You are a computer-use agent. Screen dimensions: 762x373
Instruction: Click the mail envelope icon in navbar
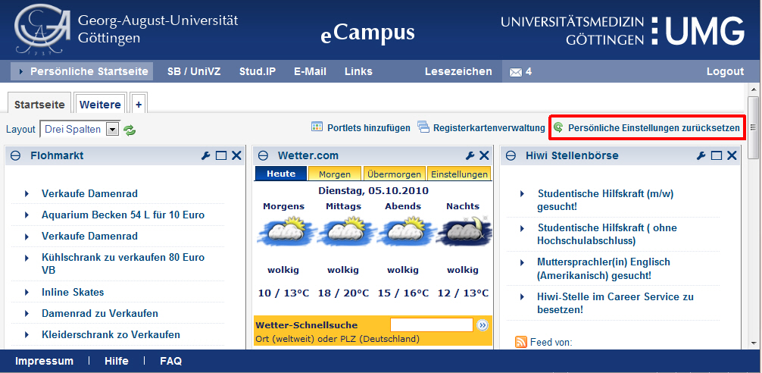coord(516,72)
